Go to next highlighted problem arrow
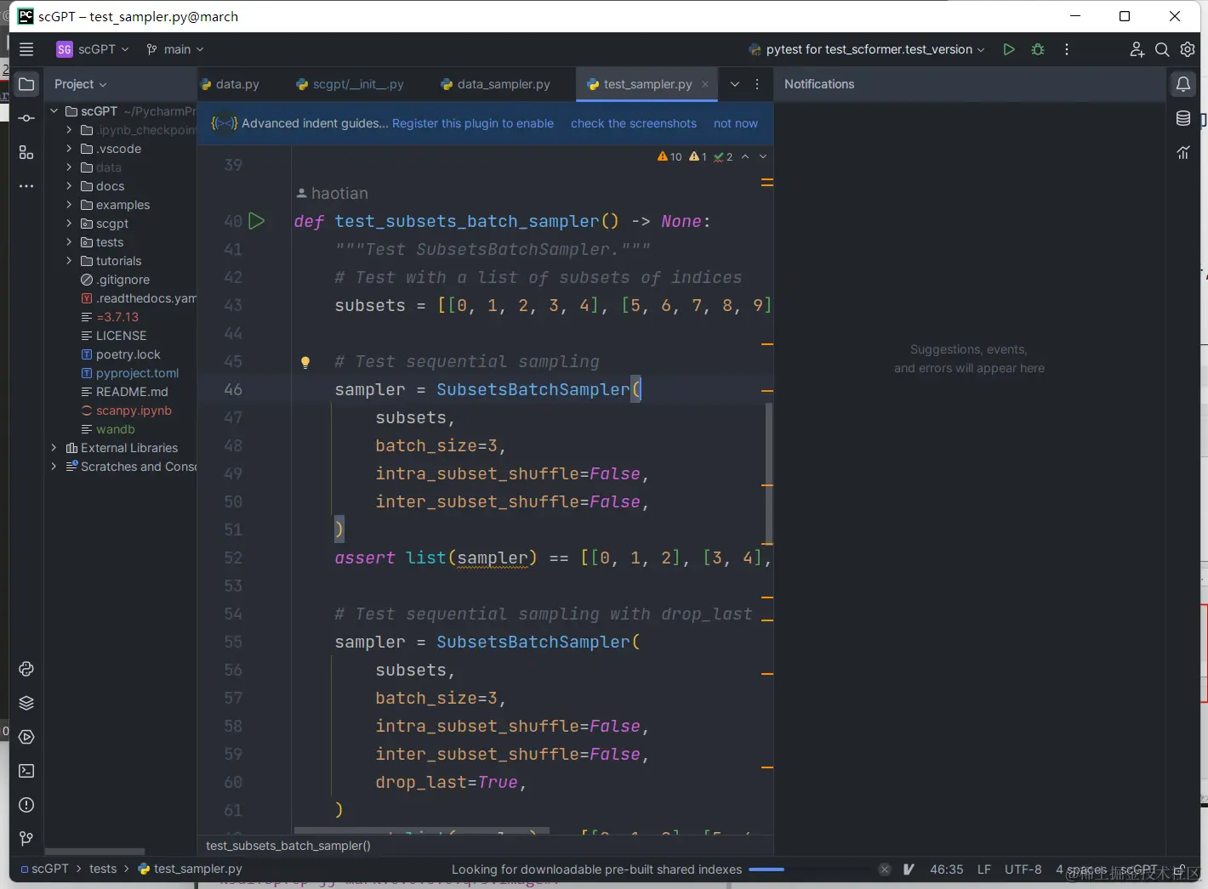Viewport: 1208px width, 889px height. 763,156
